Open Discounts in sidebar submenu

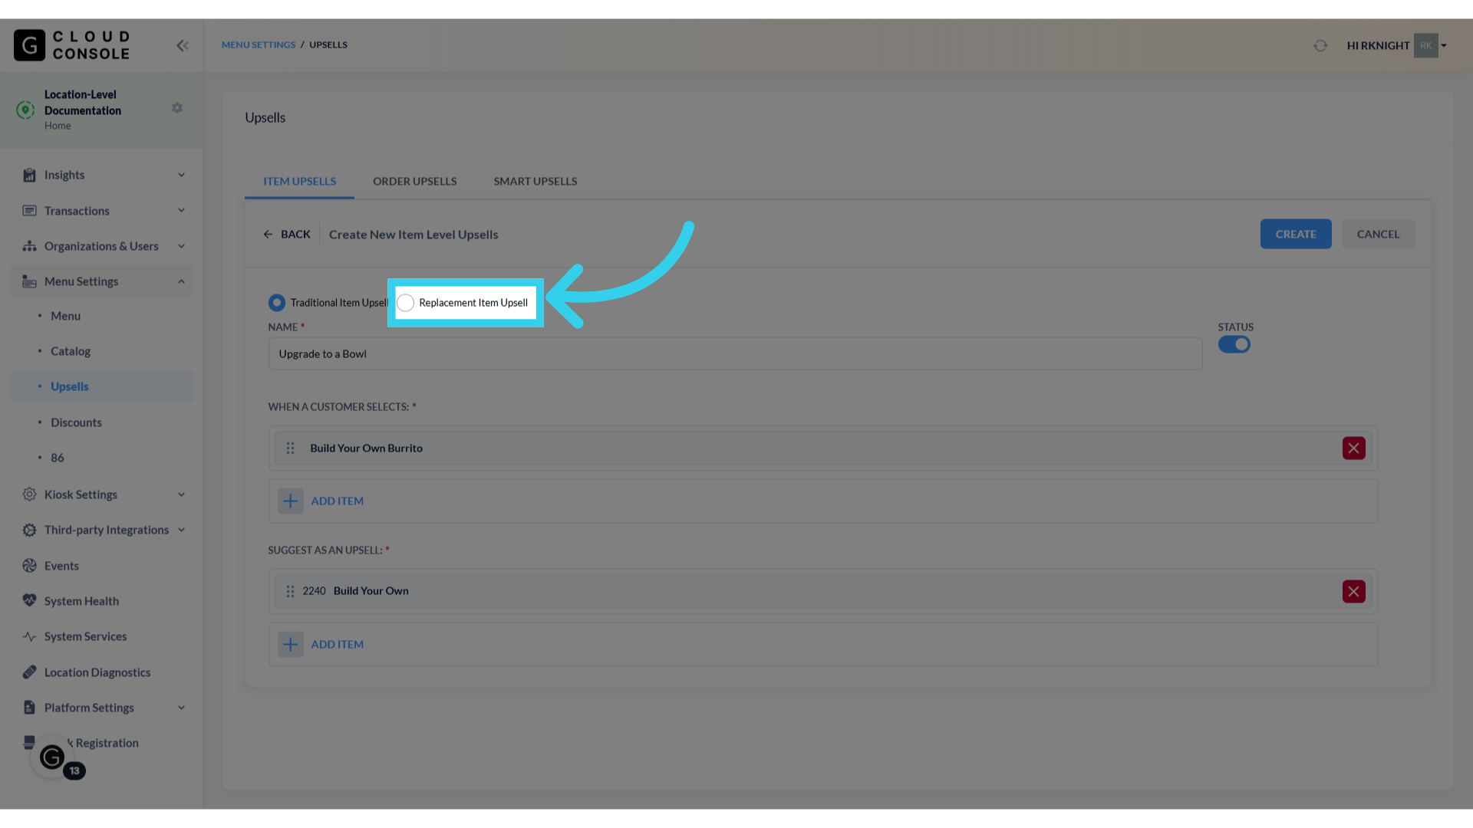click(x=76, y=422)
